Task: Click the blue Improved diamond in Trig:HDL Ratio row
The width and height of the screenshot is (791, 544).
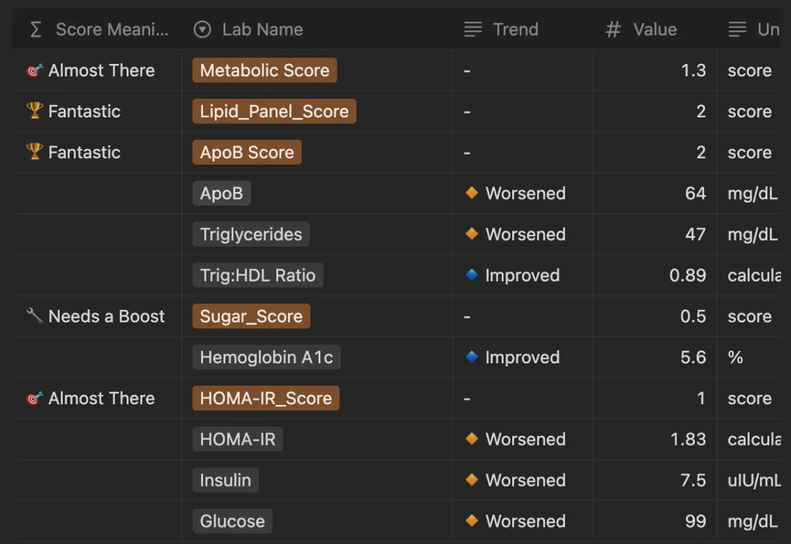Action: (471, 275)
